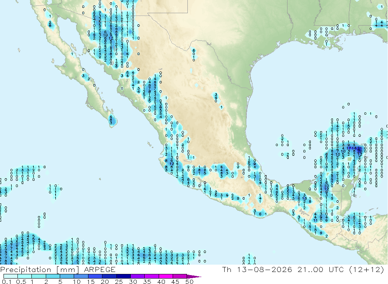Click the '13' value in southern Mexico
This screenshot has height=284, width=388.
click(x=304, y=198)
